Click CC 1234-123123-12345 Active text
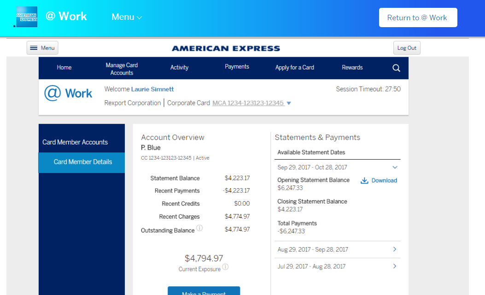 [x=175, y=158]
